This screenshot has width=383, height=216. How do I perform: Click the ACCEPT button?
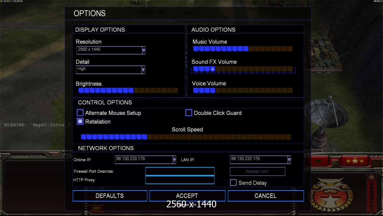click(187, 196)
